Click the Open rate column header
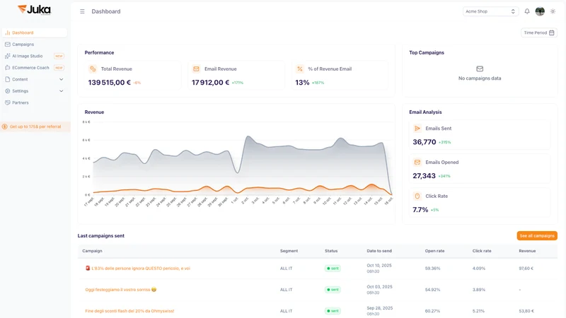Screen dimensions: 566x318 pyautogui.click(x=434, y=251)
